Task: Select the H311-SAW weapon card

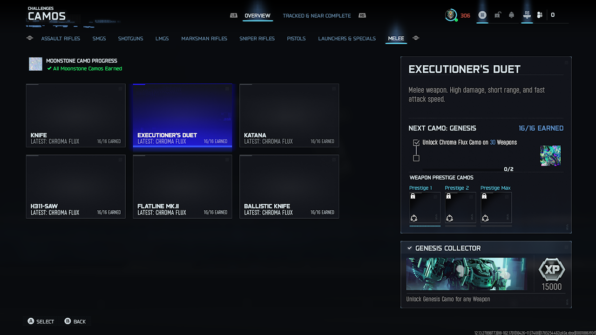Action: point(75,187)
